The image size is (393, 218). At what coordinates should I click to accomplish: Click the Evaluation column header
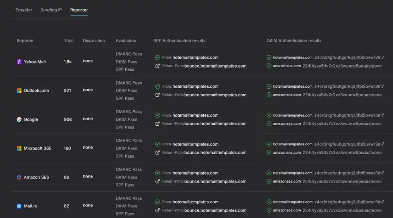click(x=126, y=41)
